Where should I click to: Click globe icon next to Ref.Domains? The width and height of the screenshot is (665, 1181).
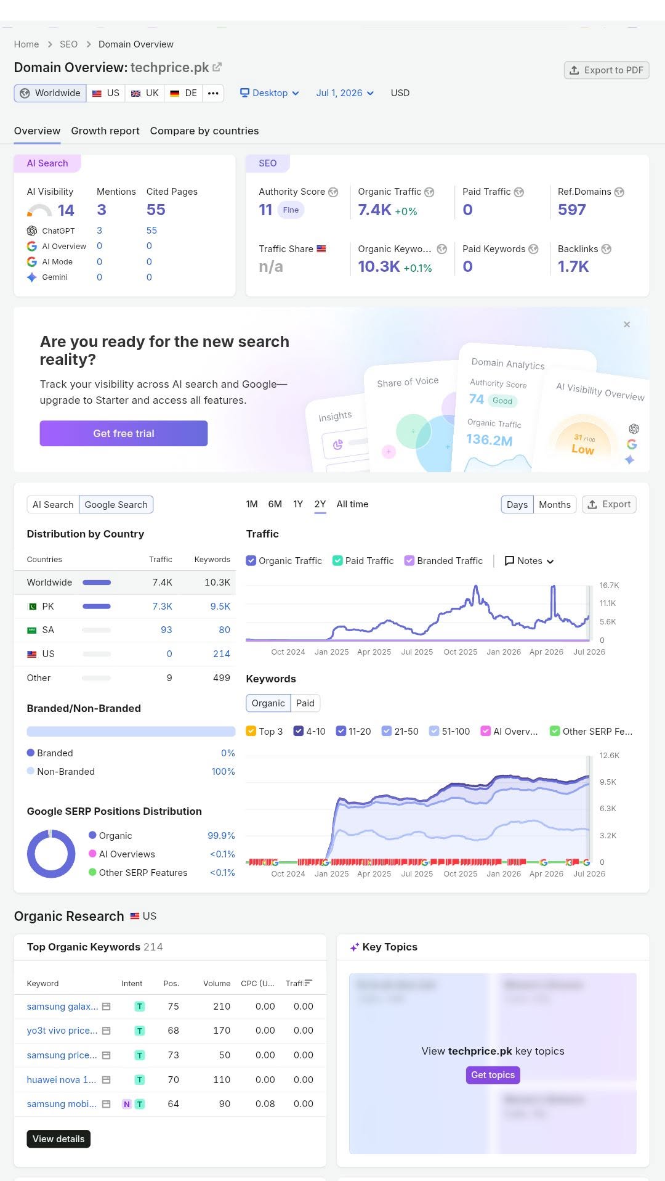(619, 192)
